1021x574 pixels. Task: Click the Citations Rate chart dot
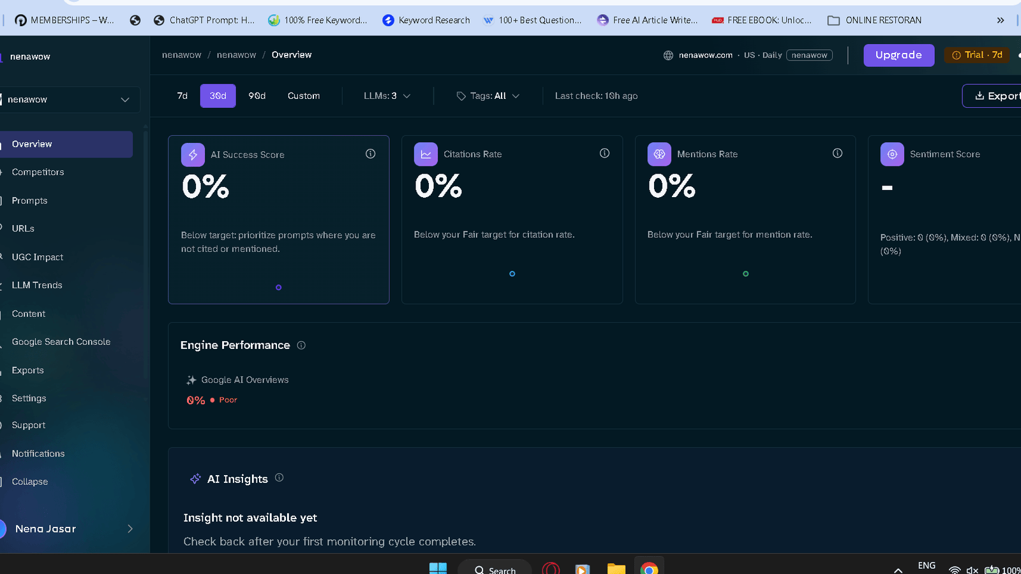[x=512, y=274]
